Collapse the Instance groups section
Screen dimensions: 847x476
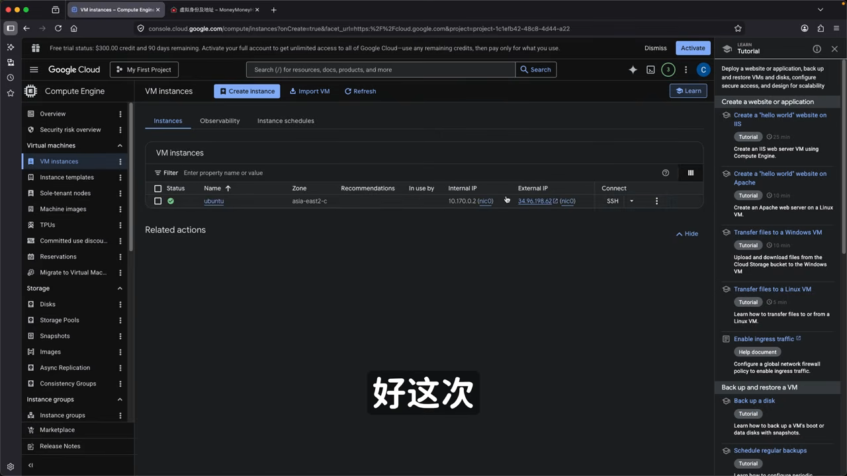coord(120,399)
